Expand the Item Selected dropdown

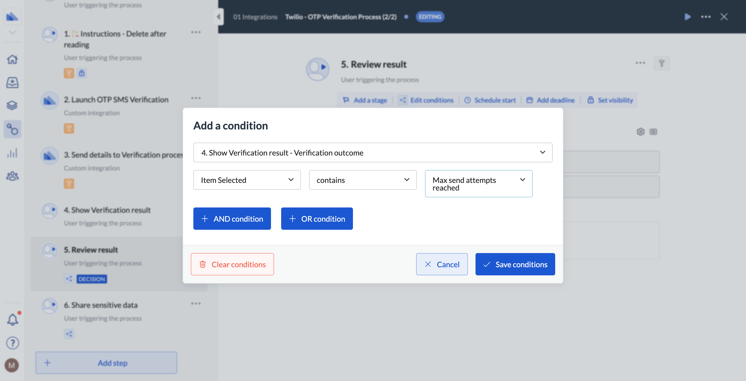click(x=247, y=180)
